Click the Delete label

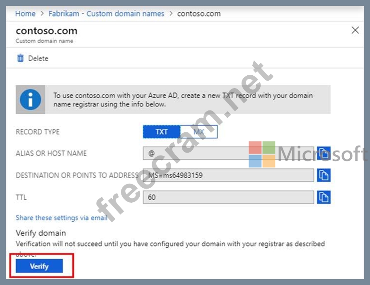pyautogui.click(x=38, y=58)
